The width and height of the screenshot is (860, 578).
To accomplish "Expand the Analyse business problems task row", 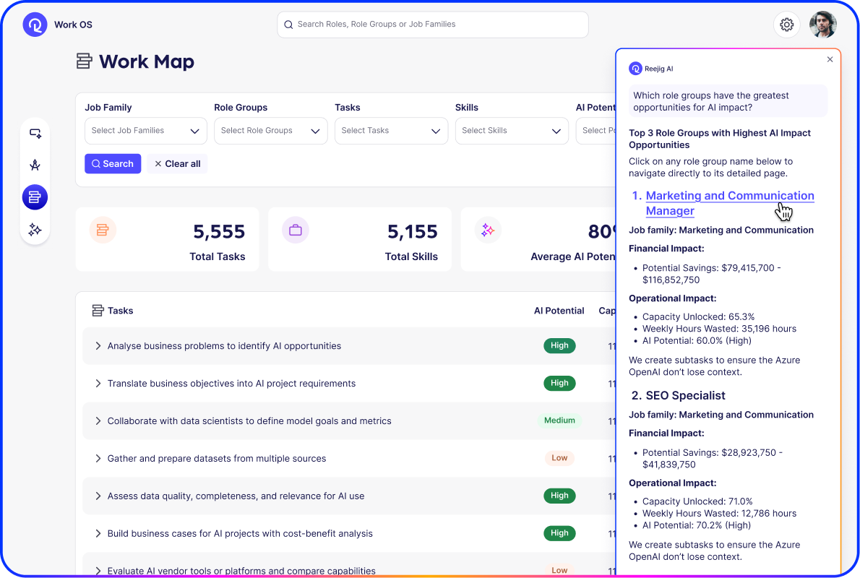I will pyautogui.click(x=98, y=346).
